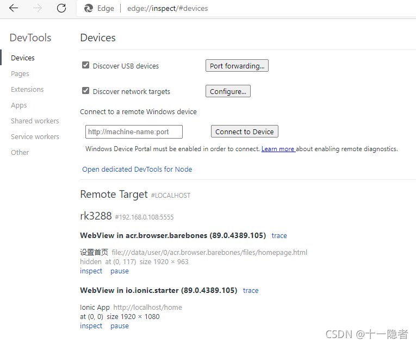Click the http://localhost/home URL text
The height and width of the screenshot is (344, 416).
click(147, 307)
